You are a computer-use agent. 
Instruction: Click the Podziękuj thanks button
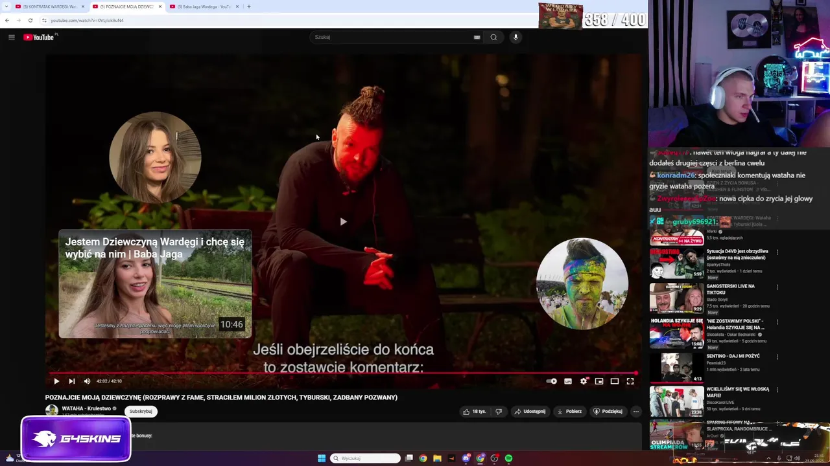point(608,412)
